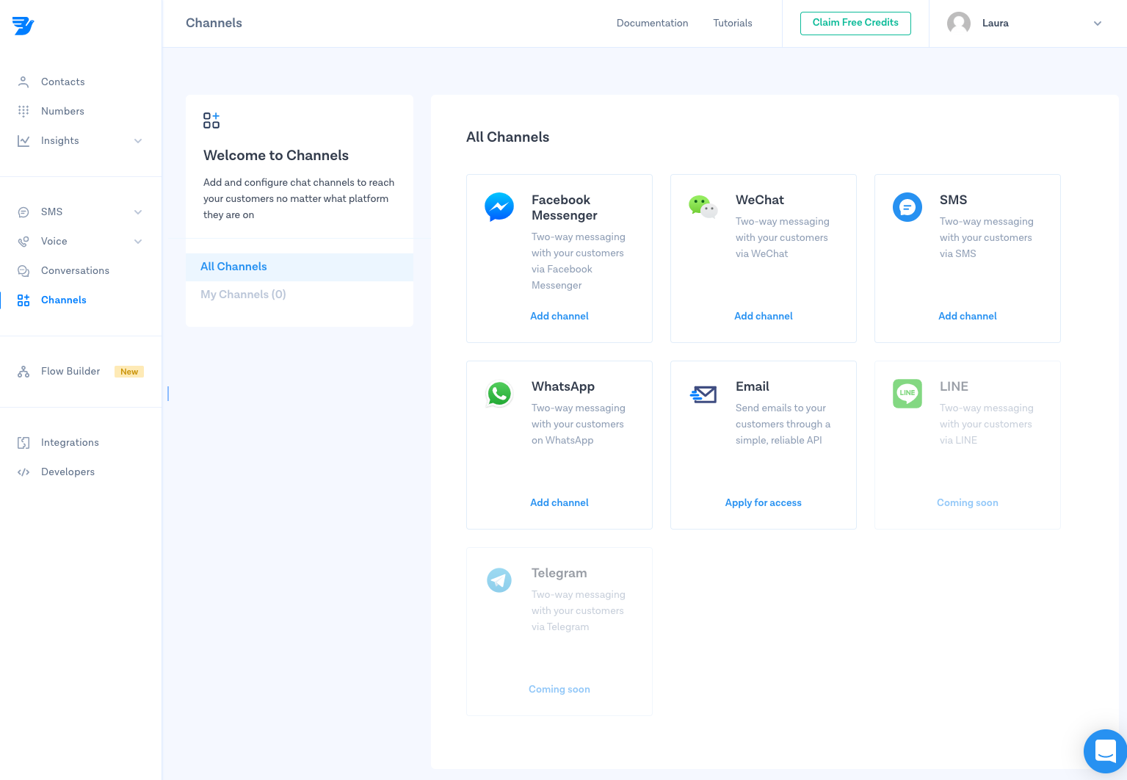This screenshot has height=780, width=1127.
Task: Click the Email envelope icon
Action: (x=703, y=394)
